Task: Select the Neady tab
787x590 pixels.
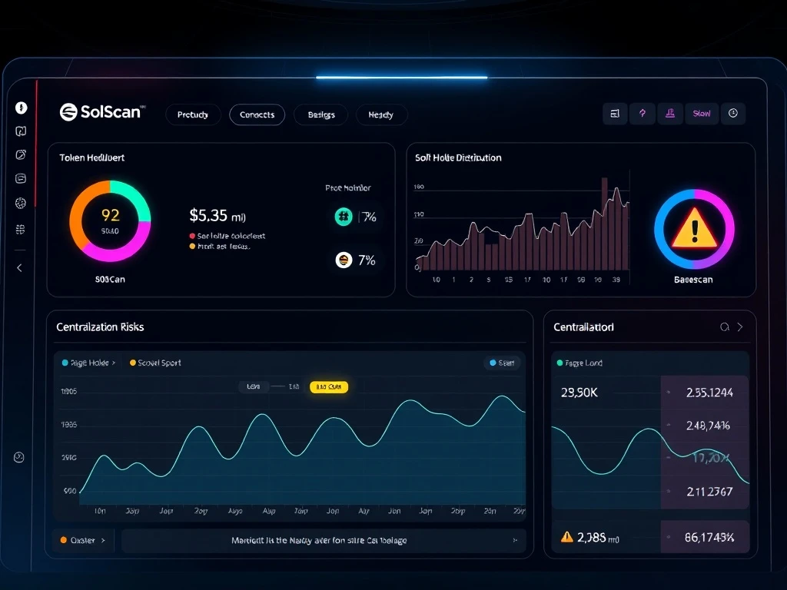Action: pyautogui.click(x=381, y=115)
